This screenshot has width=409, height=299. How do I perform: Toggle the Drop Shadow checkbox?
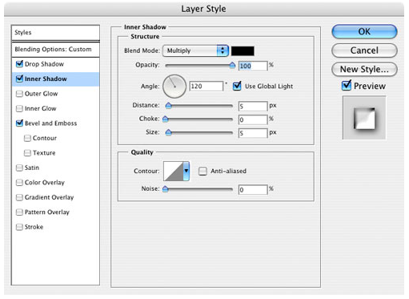[19, 64]
